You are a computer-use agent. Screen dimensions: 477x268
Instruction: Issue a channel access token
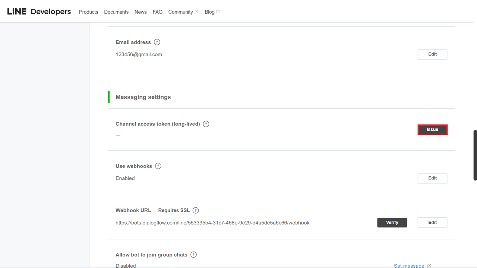[432, 130]
